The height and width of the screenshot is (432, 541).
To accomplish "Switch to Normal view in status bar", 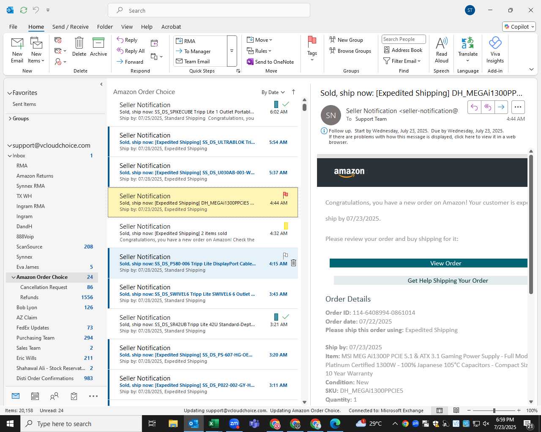I will 440,410.
